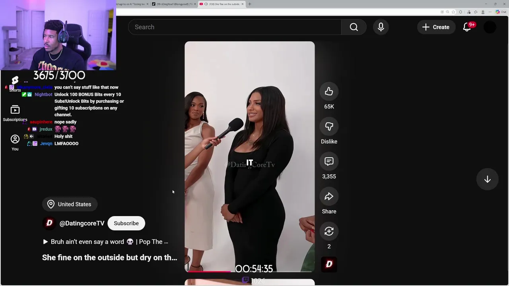Click the search magnifier button

pos(354,27)
